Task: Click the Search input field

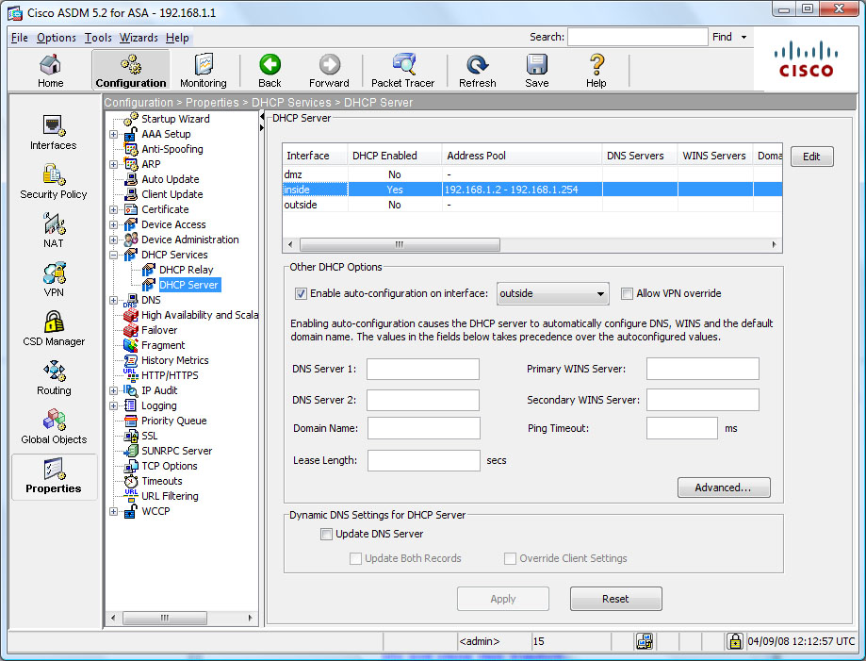Action: tap(637, 37)
